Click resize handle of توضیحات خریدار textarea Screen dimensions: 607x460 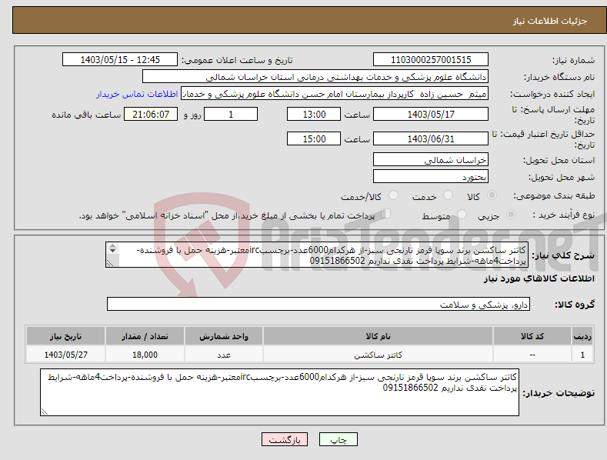click(x=44, y=412)
